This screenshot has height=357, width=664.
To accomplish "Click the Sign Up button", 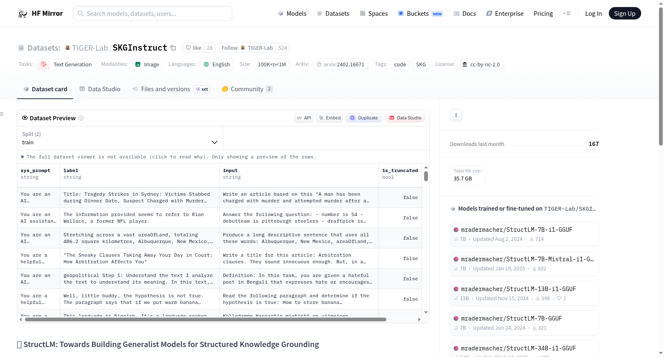I will pyautogui.click(x=625, y=14).
